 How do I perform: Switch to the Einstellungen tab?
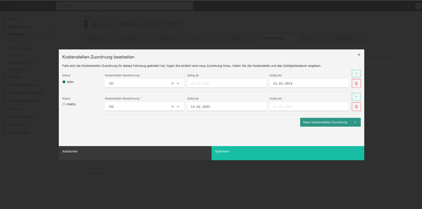tap(279, 38)
